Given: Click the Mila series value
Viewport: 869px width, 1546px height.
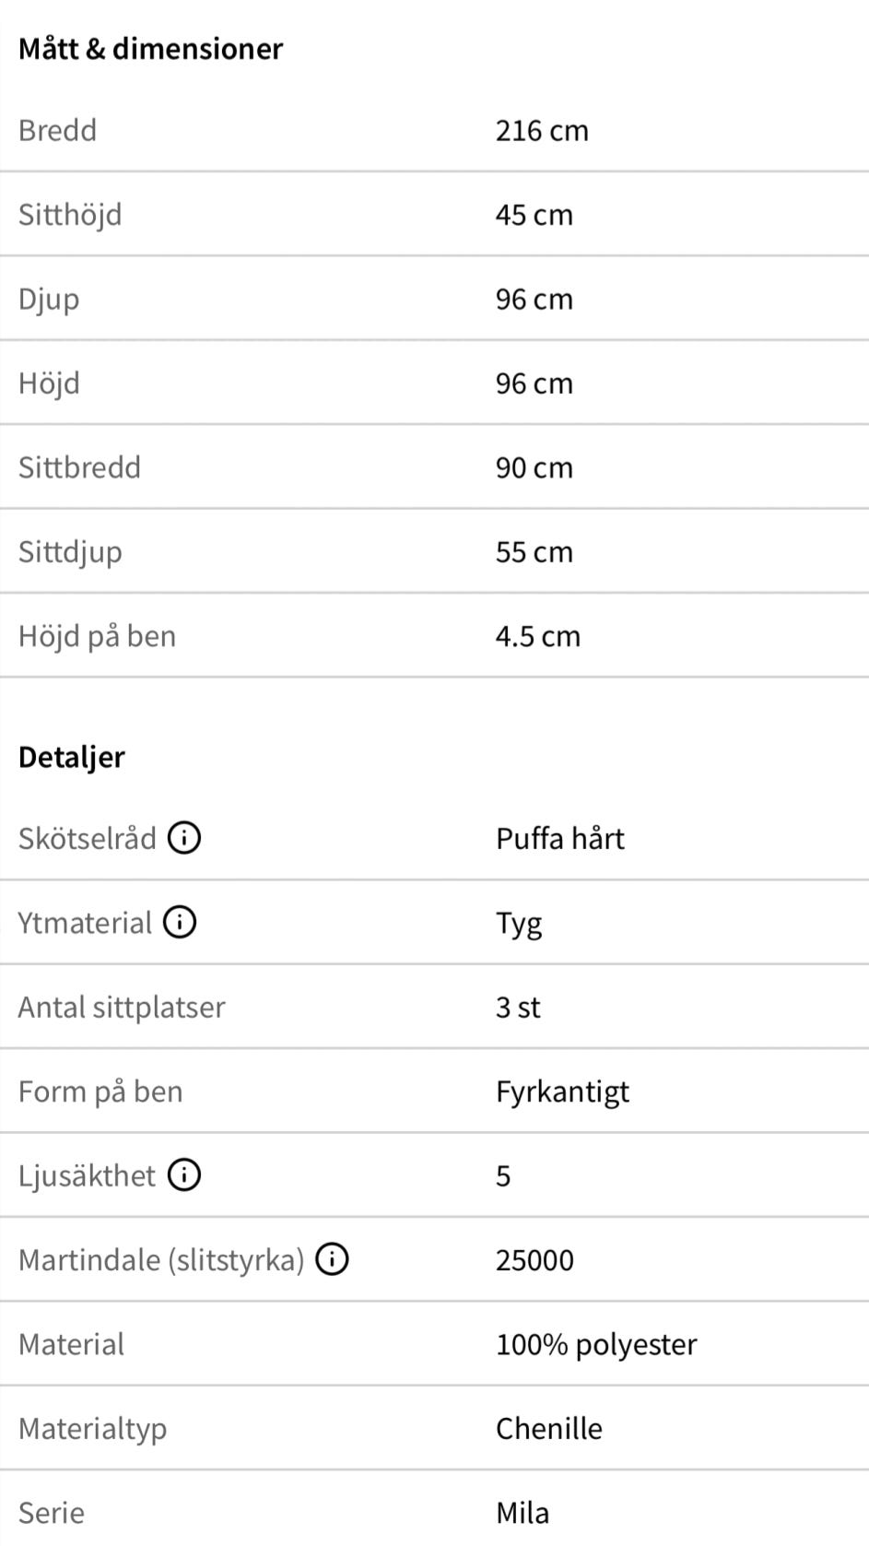Looking at the screenshot, I should point(523,1513).
